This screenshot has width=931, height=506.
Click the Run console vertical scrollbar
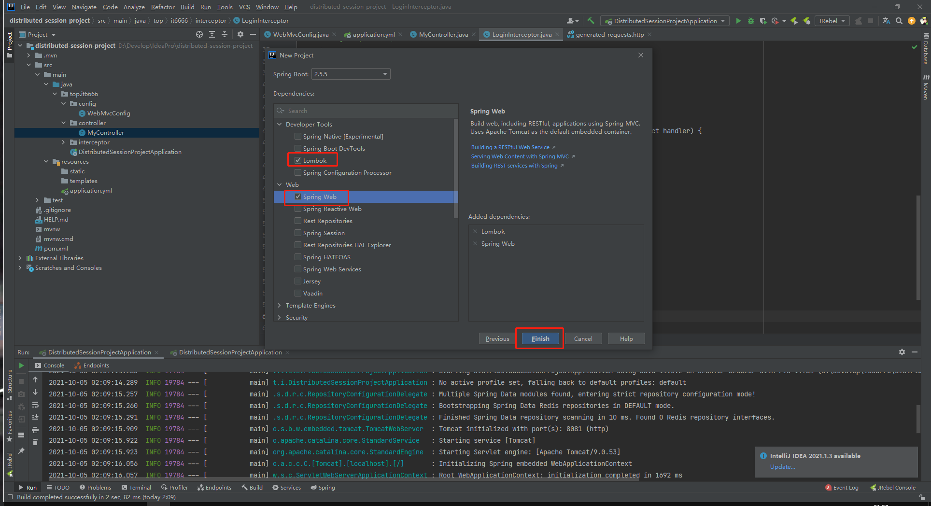[919, 419]
